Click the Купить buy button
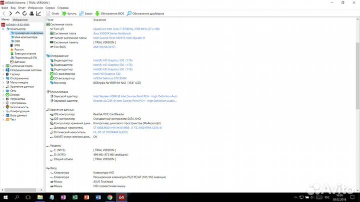The width and height of the screenshot is (360, 202). click(x=69, y=13)
